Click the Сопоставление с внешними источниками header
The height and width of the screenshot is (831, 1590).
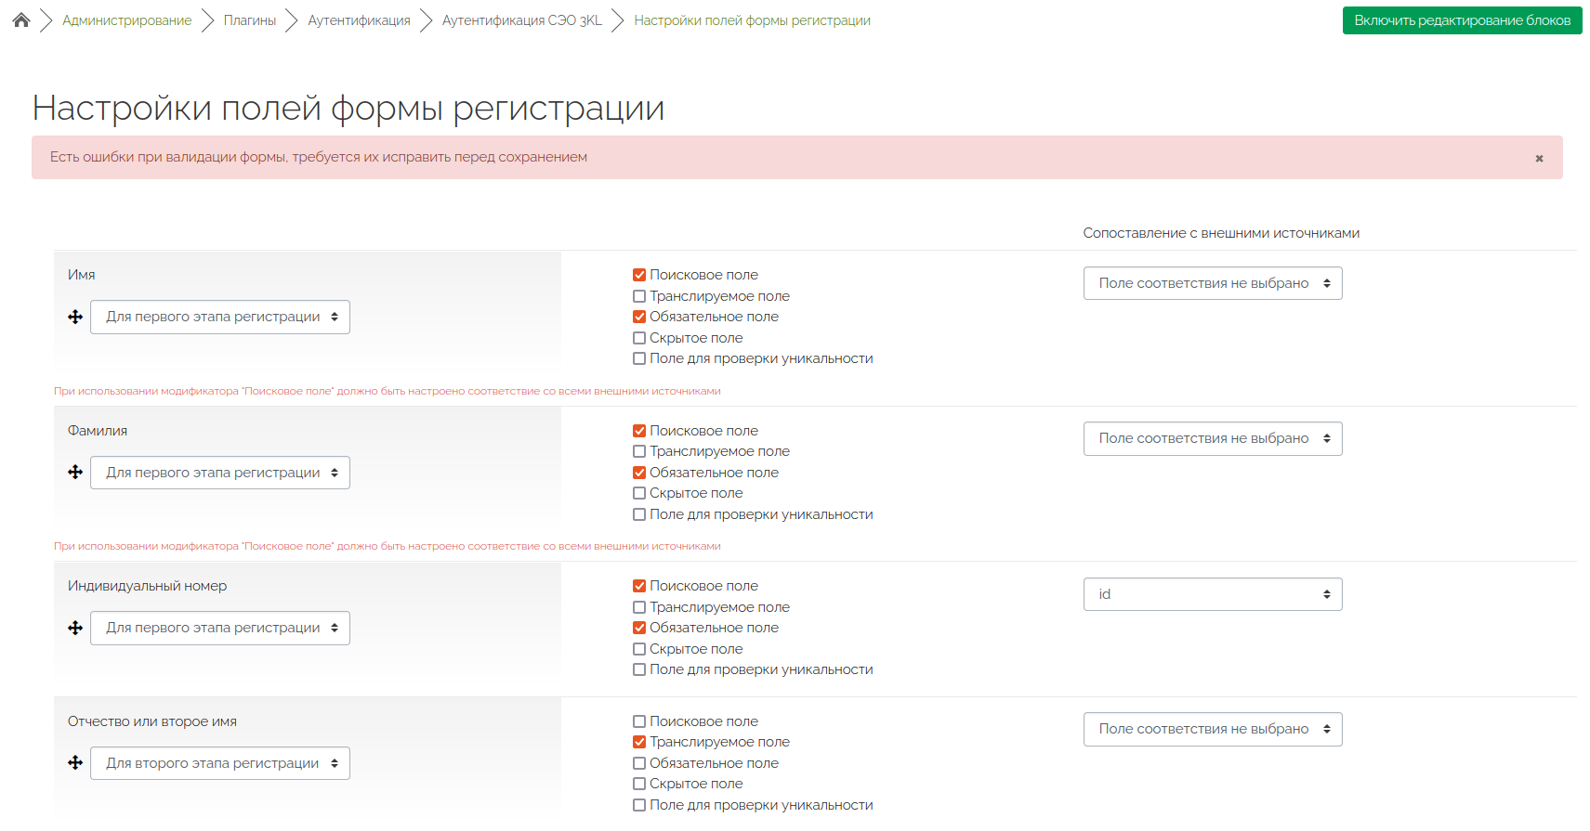(1221, 233)
